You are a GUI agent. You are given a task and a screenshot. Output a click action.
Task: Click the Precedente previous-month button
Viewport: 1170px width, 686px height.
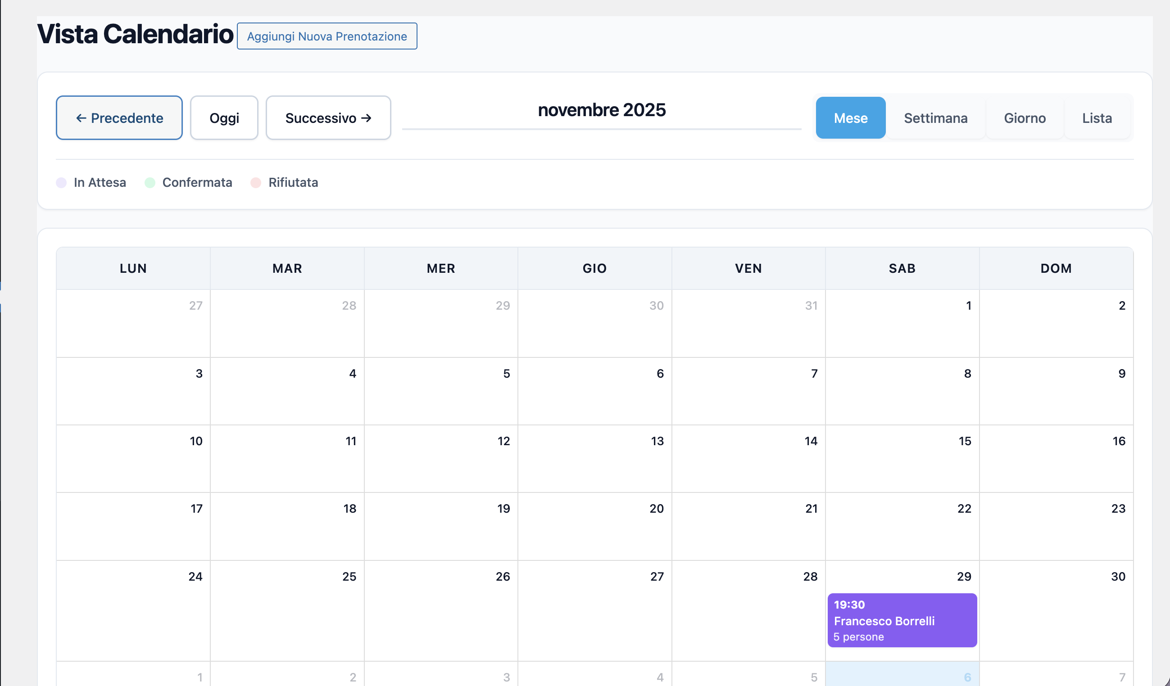coord(119,118)
